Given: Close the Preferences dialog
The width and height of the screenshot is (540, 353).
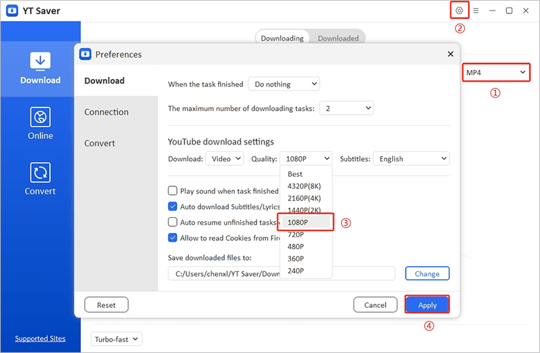Looking at the screenshot, I should tap(450, 54).
